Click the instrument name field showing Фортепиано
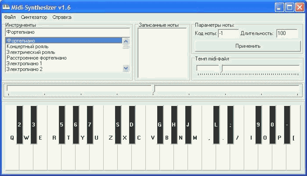Image resolution: width=307 pixels, height=176 pixels. coord(67,32)
